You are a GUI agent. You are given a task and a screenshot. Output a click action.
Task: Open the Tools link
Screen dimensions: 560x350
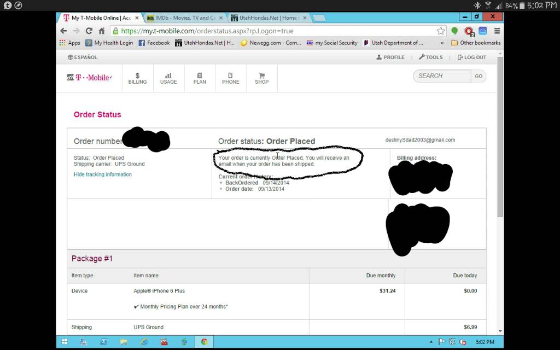[431, 57]
